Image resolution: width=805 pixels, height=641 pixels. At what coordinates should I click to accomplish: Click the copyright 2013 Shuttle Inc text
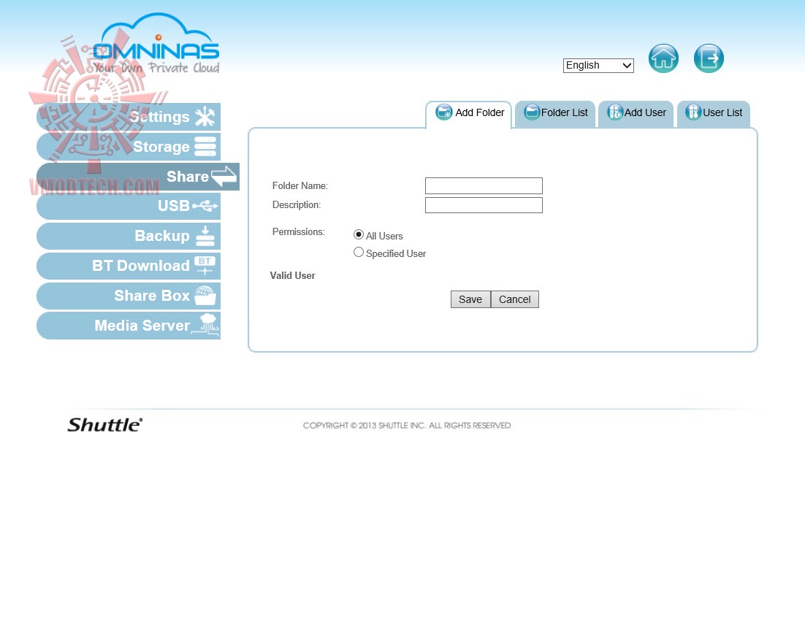[x=407, y=426]
